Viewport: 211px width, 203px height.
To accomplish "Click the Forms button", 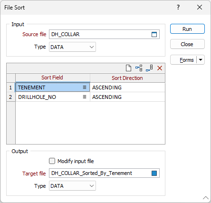I will click(x=183, y=60).
